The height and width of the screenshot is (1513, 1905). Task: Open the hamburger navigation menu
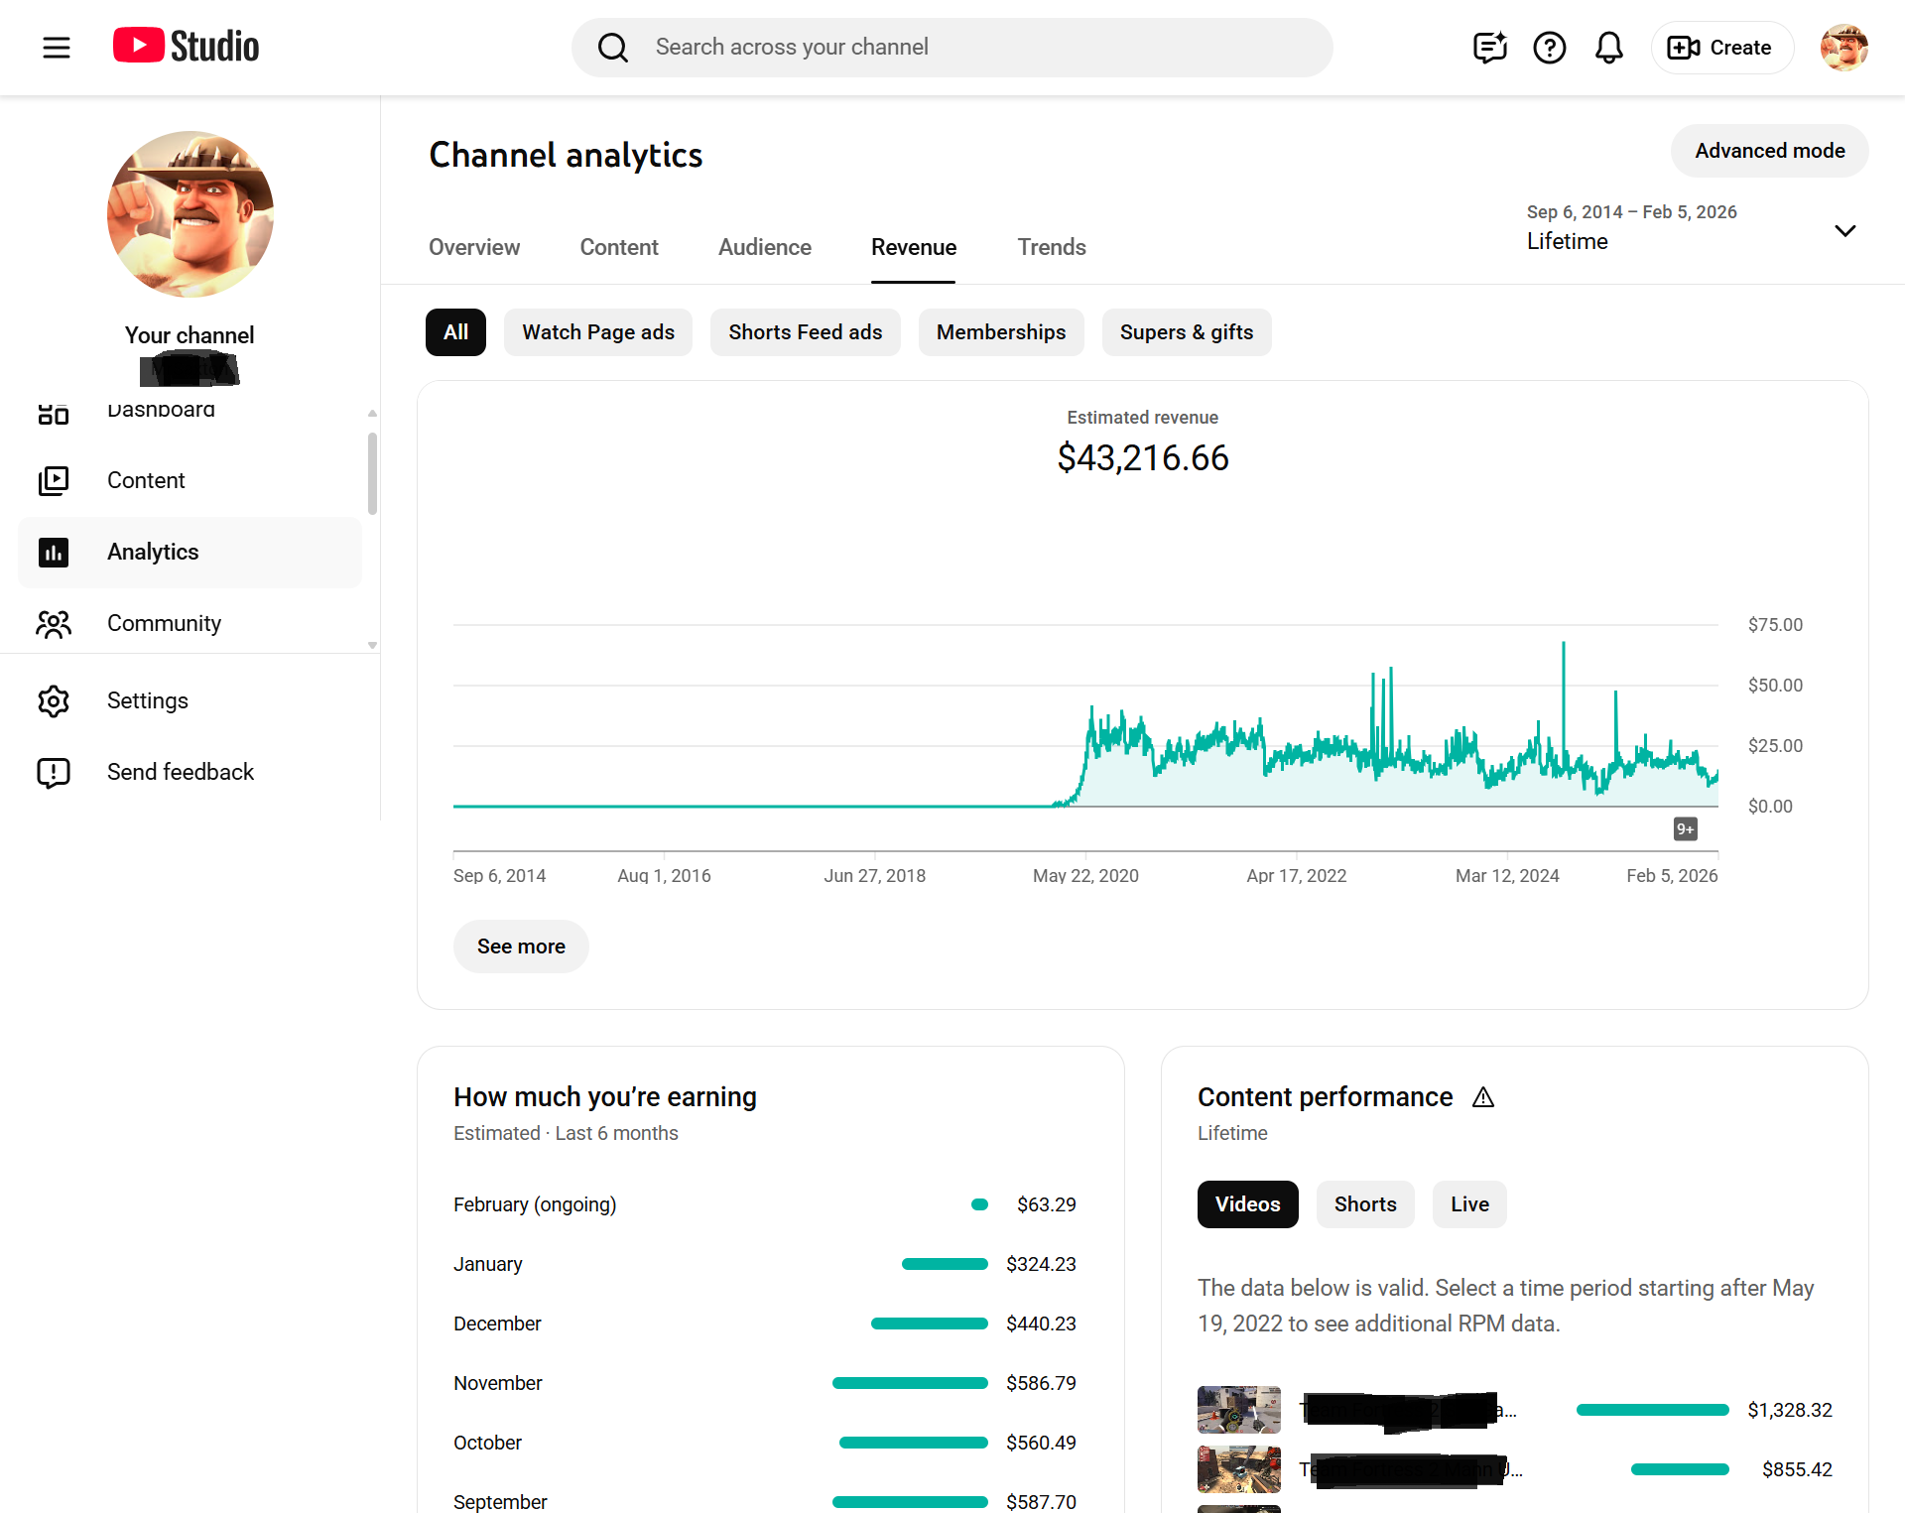(x=57, y=47)
